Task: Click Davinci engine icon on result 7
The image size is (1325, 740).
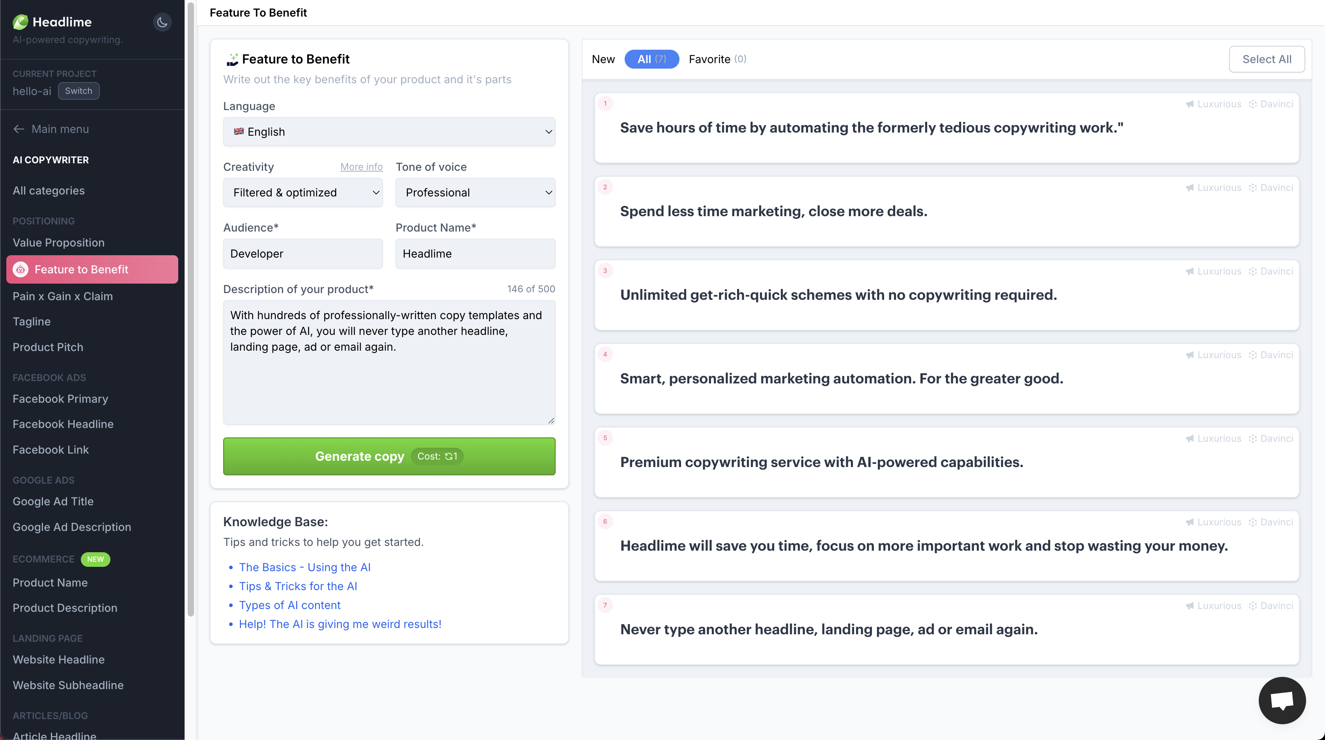Action: click(1252, 606)
